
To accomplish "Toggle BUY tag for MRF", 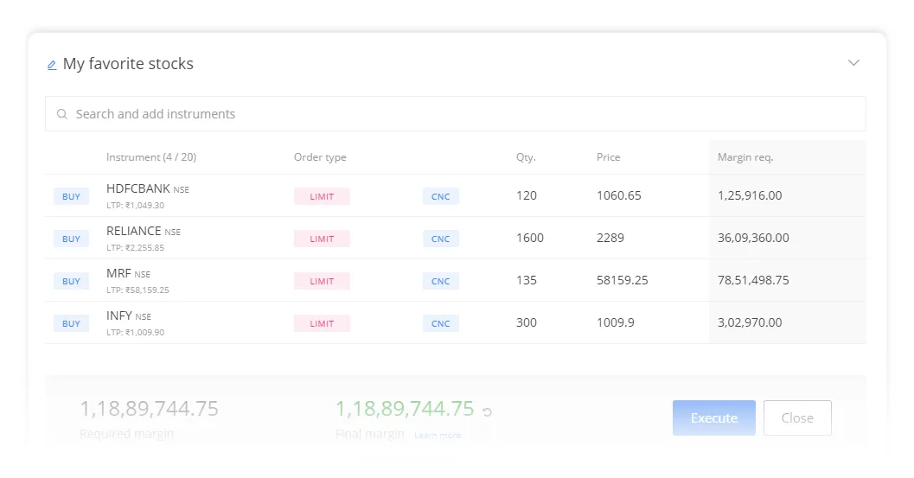I will [x=71, y=281].
